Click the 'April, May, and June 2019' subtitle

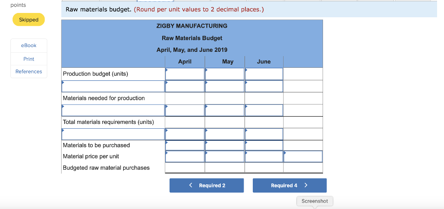[192, 50]
